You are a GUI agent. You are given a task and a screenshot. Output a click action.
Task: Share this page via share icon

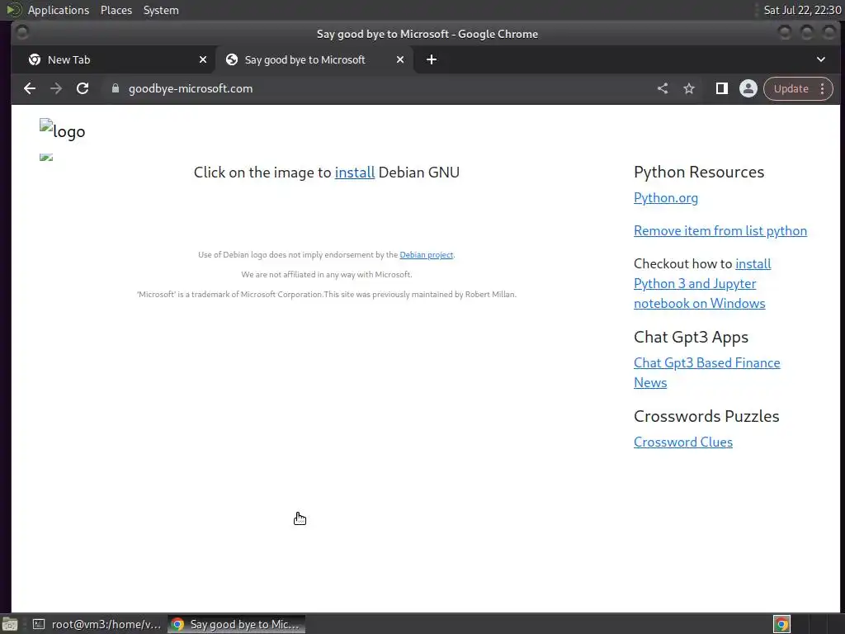point(663,88)
